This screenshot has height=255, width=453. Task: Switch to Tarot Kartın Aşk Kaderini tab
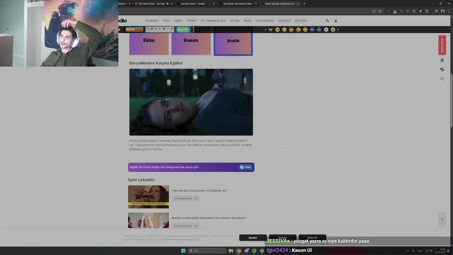pyautogui.click(x=237, y=4)
